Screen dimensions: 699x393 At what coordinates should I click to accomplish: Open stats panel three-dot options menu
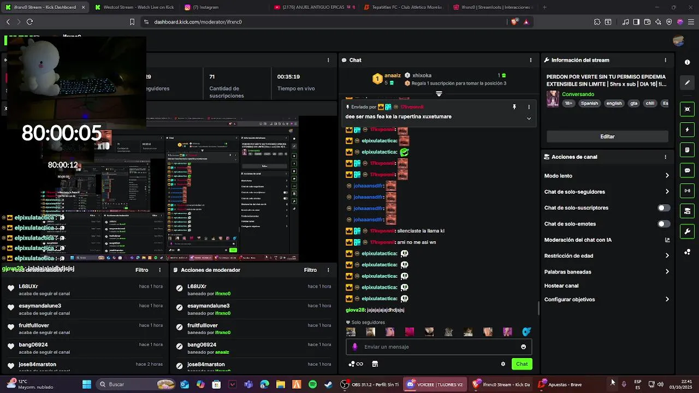[328, 60]
